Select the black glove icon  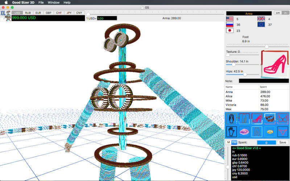coord(231,132)
